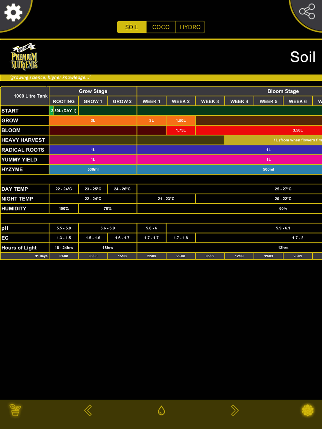322x429 pixels.
Task: Tap the 1L from when flowers bar
Action: (x=273, y=140)
